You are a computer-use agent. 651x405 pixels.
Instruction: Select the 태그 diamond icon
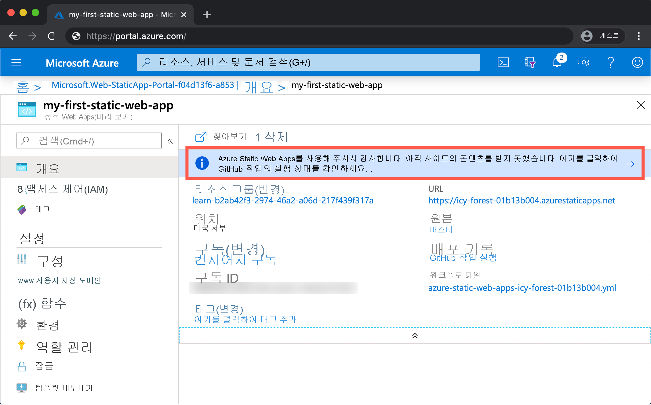coord(22,209)
